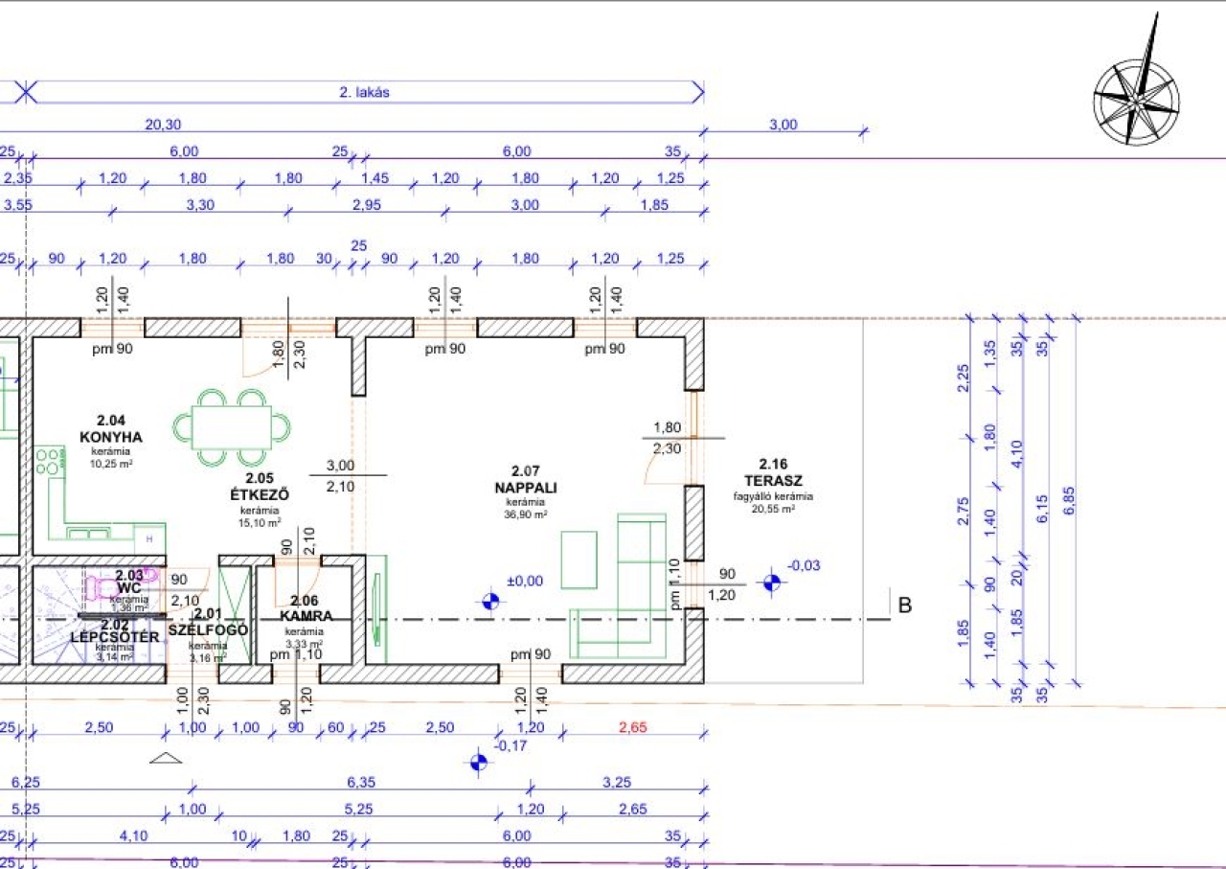Select the coffee table rectangle in living room
The height and width of the screenshot is (869, 1226).
[x=579, y=559]
